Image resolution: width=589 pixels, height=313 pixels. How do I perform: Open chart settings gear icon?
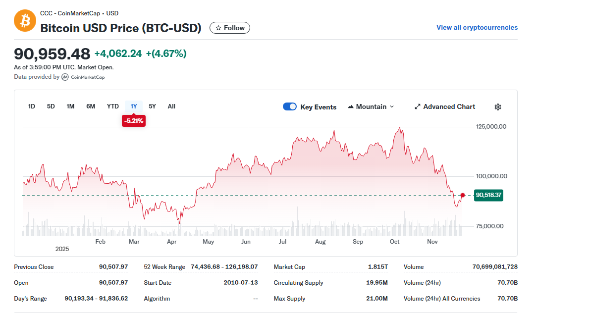(x=498, y=107)
